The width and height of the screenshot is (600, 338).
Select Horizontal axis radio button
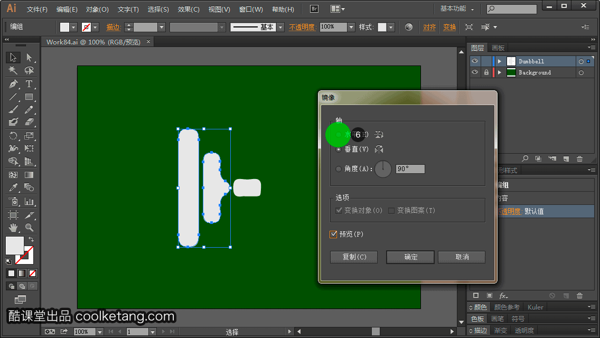pos(338,134)
